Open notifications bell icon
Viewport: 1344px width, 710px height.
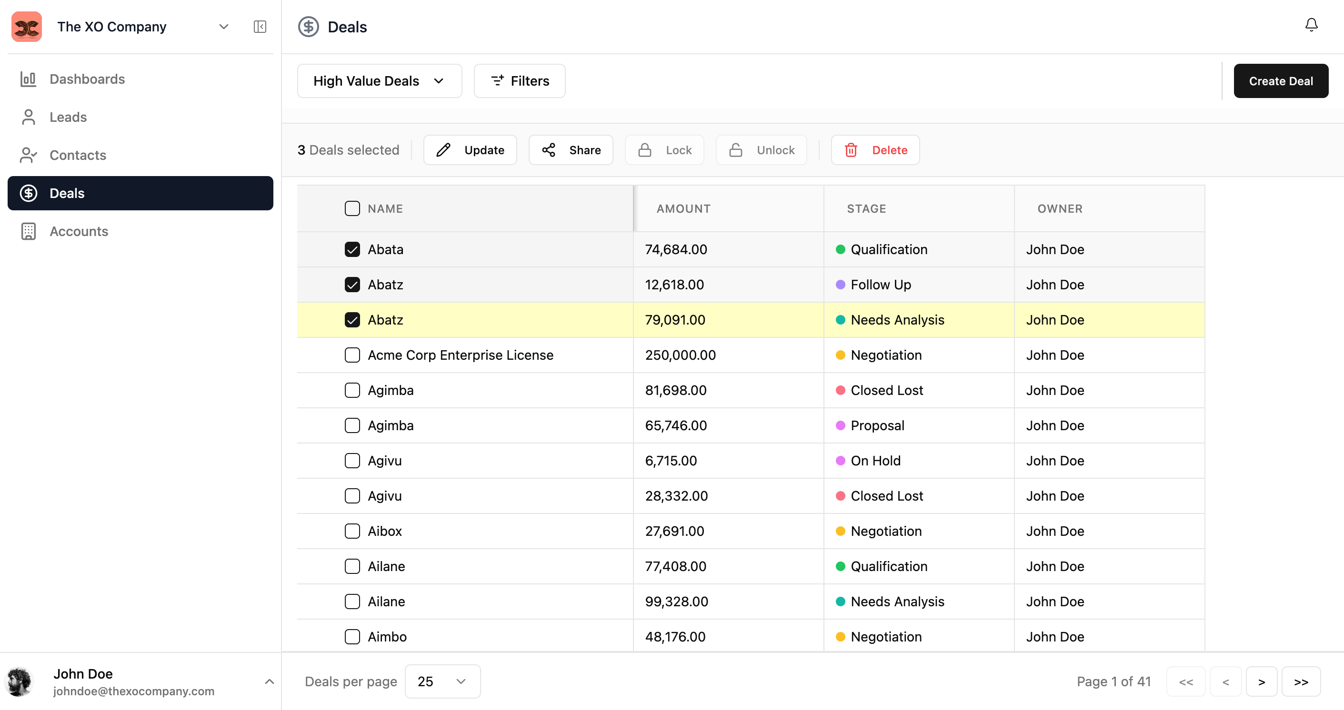(1311, 25)
